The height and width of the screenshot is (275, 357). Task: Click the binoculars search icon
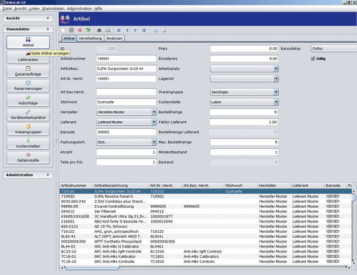click(99, 31)
